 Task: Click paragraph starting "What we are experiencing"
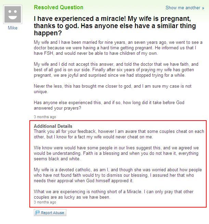[114, 194]
